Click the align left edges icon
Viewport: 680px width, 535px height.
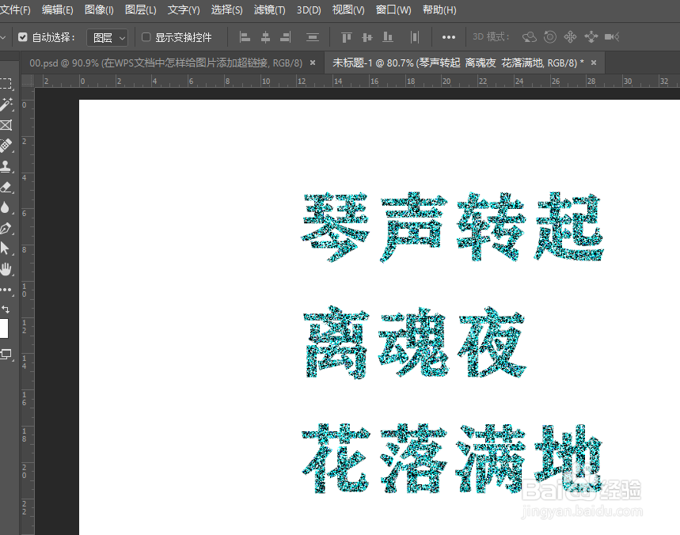245,37
